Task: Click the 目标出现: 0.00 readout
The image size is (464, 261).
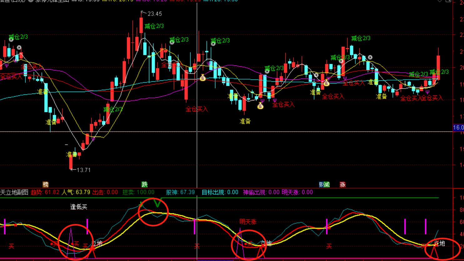Action: [220, 192]
